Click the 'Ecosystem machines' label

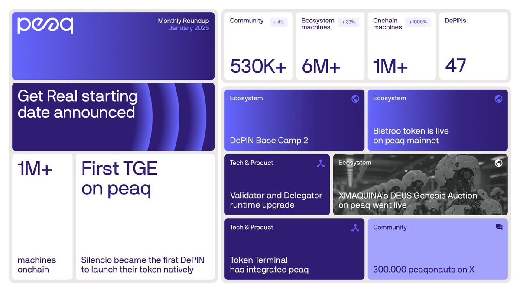coord(318,24)
